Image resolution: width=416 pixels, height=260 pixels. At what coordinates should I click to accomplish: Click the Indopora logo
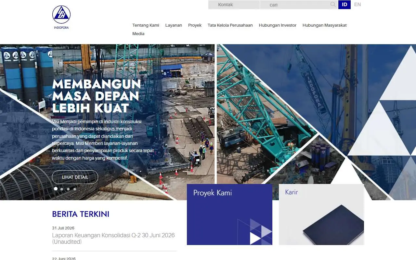click(61, 17)
